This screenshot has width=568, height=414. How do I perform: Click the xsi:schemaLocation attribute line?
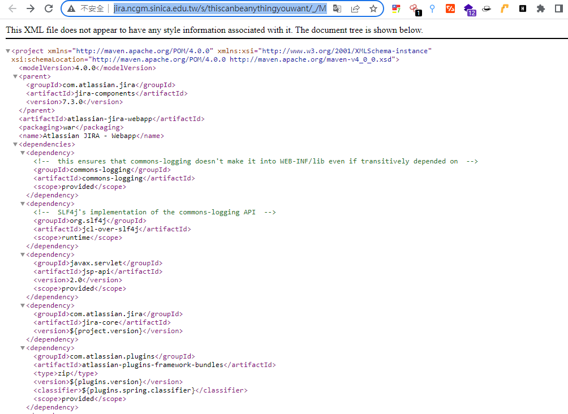tap(205, 59)
